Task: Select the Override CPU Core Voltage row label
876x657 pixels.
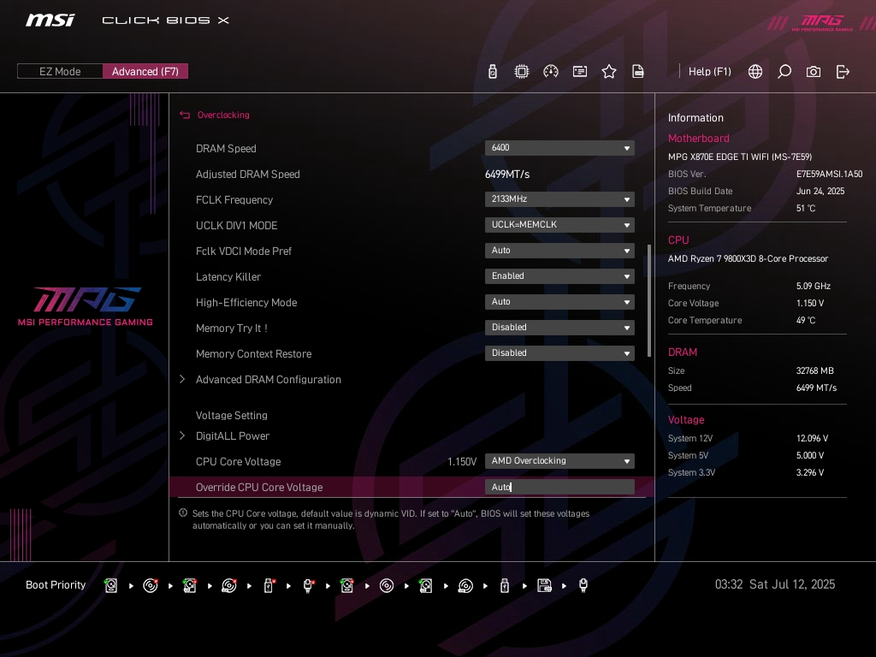Action: tap(259, 487)
